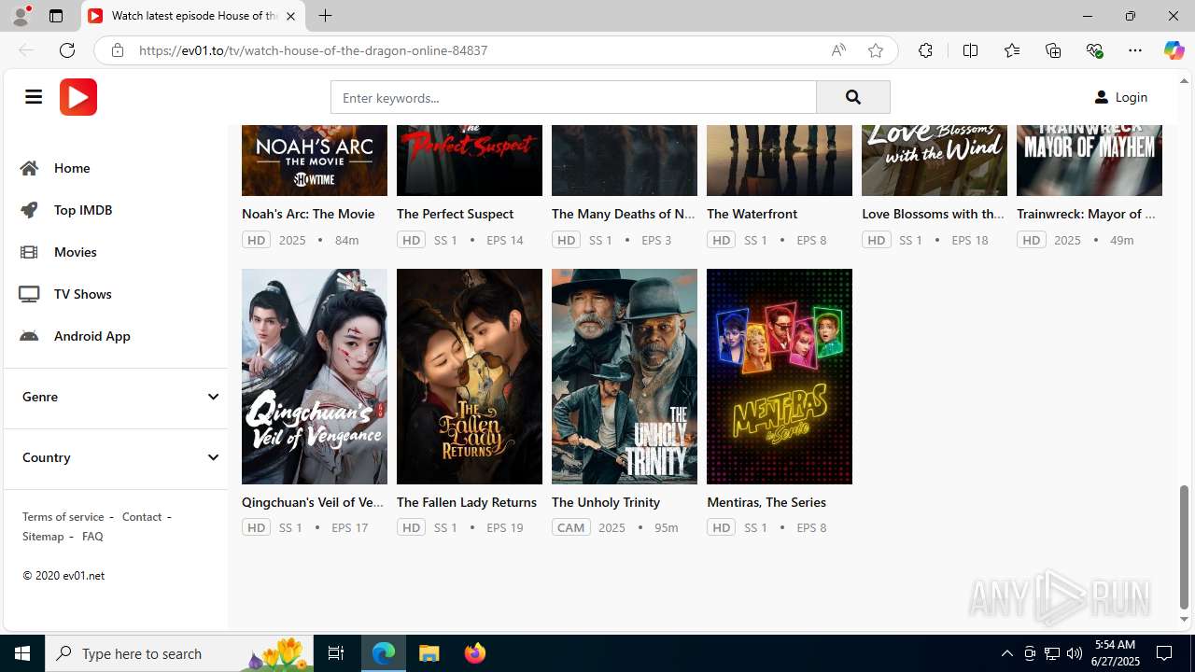Screen dimensions: 1195x672
Task: Open tab actions menu icon
Action: 56,16
